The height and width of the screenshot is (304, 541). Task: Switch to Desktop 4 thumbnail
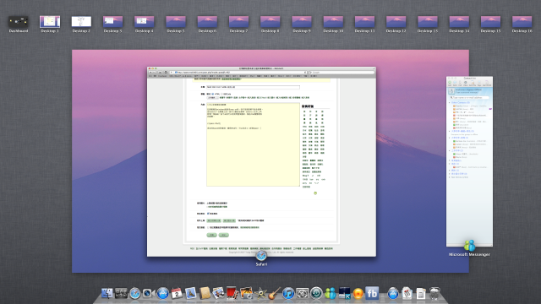[x=145, y=22]
